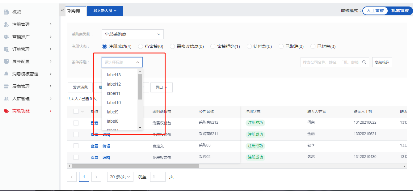Click 编辑 link for 采购03

pos(106,146)
